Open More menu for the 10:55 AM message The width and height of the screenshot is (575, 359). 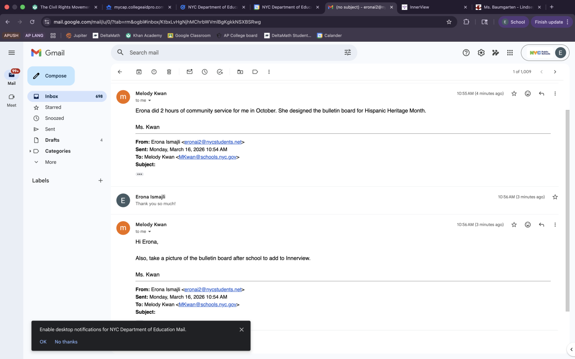pos(555,93)
